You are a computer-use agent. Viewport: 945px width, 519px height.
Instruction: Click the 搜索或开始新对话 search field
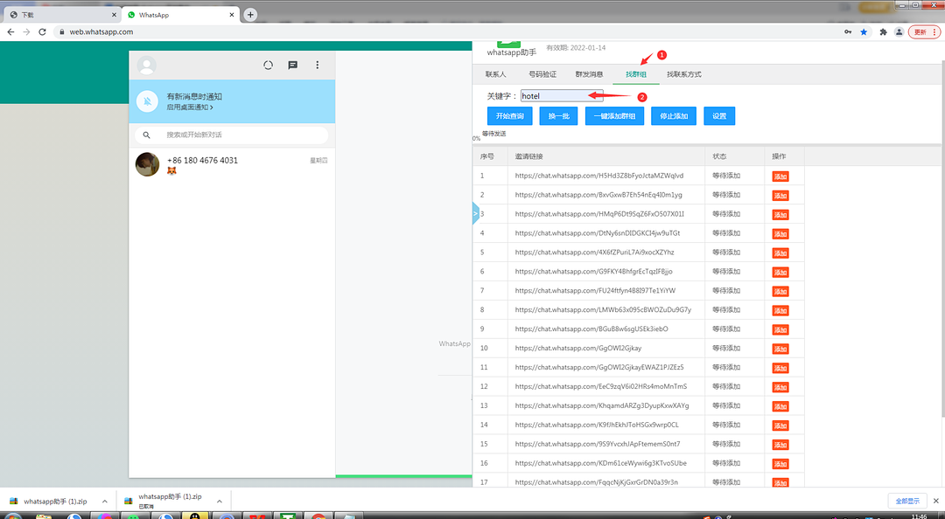[232, 135]
